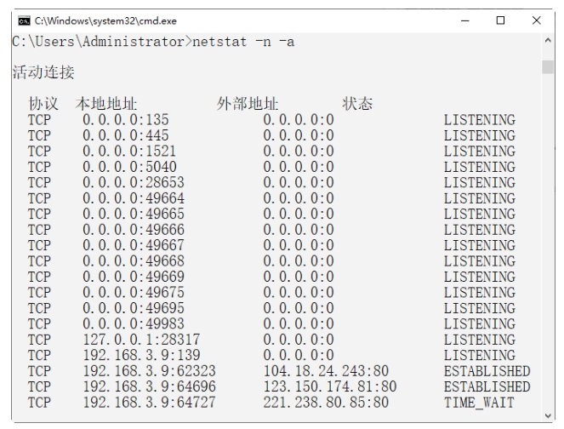Click the prompt C:\Users\Administrator>
Viewport: 564px width, 429px height.
pos(102,42)
